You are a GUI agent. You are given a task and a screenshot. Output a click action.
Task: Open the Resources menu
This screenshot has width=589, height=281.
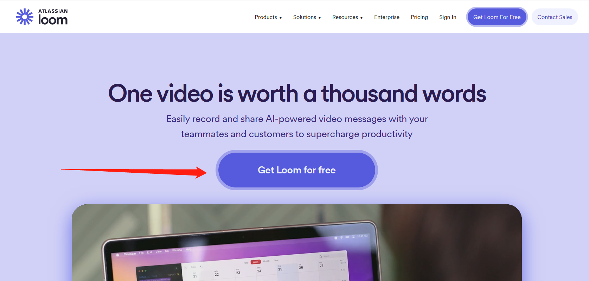coord(347,17)
